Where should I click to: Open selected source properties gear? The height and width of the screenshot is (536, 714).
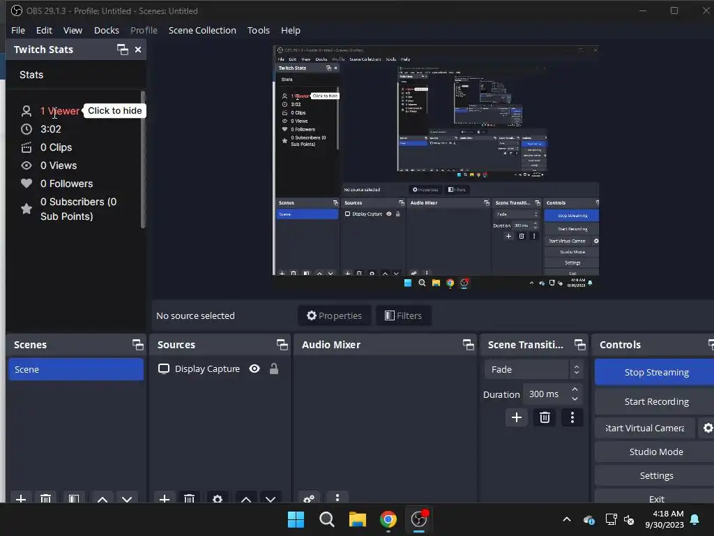pyautogui.click(x=218, y=498)
